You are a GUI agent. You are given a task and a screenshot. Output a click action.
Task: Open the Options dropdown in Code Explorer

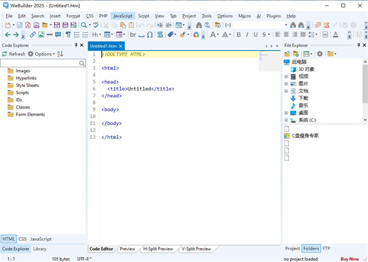click(43, 54)
